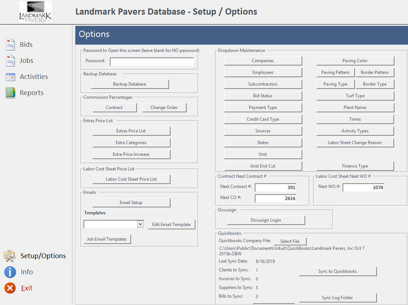This screenshot has width=408, height=305.
Task: Open Activities from the sidebar
Action: coord(34,77)
